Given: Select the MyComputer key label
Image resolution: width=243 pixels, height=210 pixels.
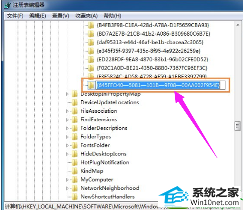Looking at the screenshot, I should [x=97, y=180].
